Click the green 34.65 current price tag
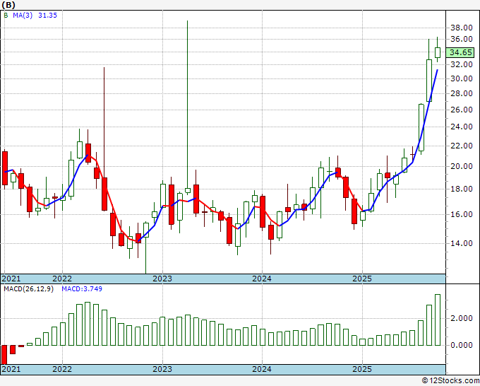 pyautogui.click(x=460, y=52)
